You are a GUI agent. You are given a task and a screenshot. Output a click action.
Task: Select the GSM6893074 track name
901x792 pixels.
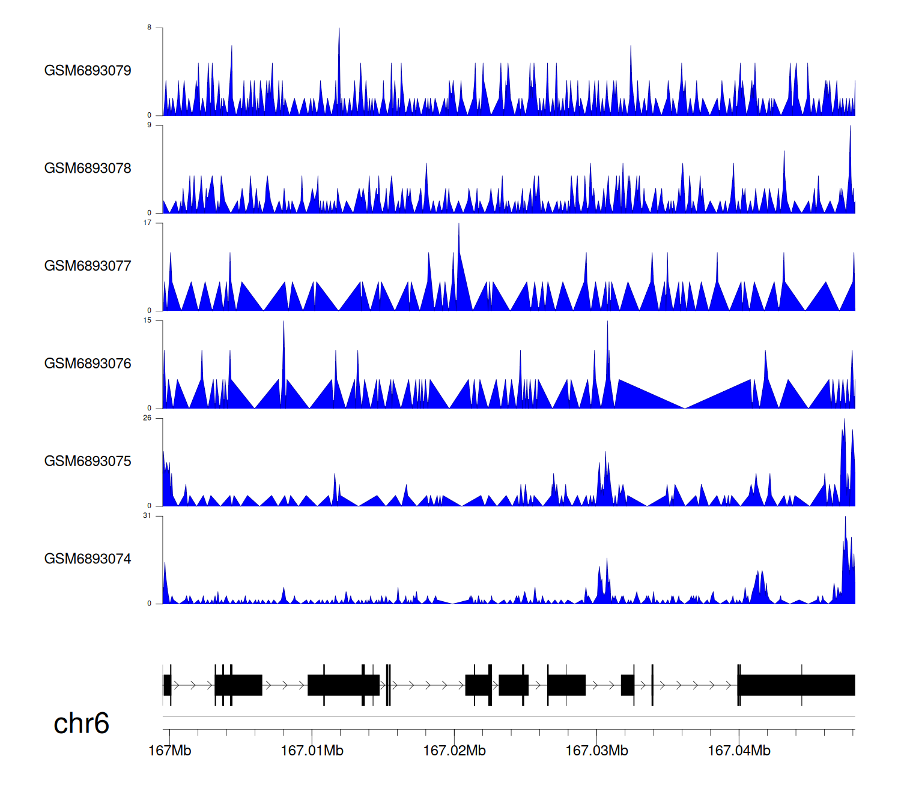click(88, 559)
